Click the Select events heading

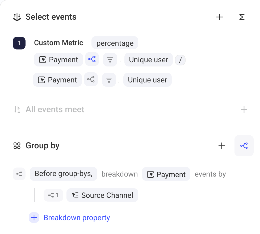point(51,17)
